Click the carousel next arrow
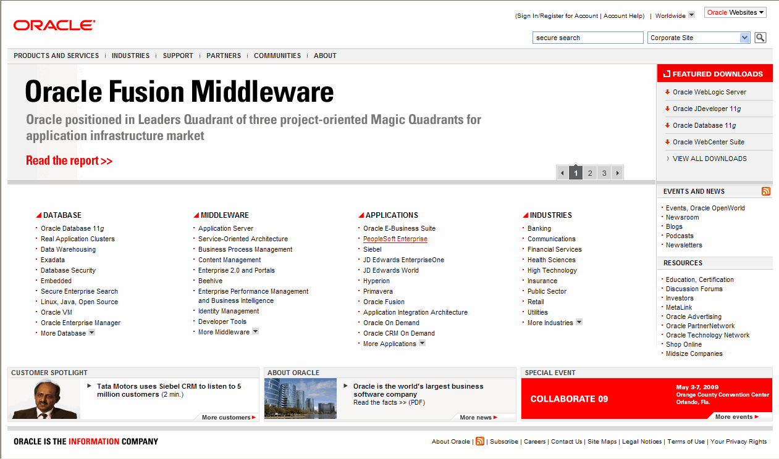Image resolution: width=779 pixels, height=459 pixels. click(617, 173)
